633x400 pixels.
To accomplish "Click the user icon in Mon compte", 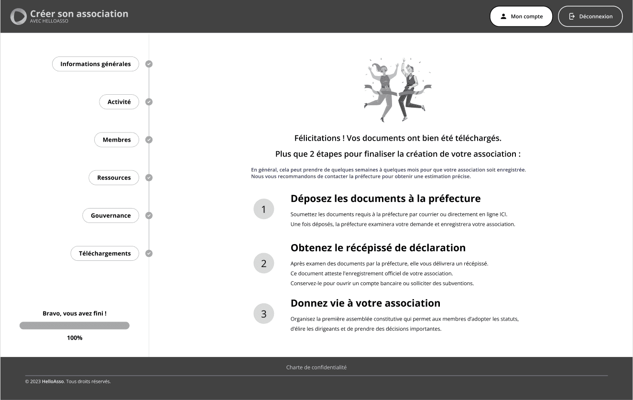I will (x=503, y=16).
